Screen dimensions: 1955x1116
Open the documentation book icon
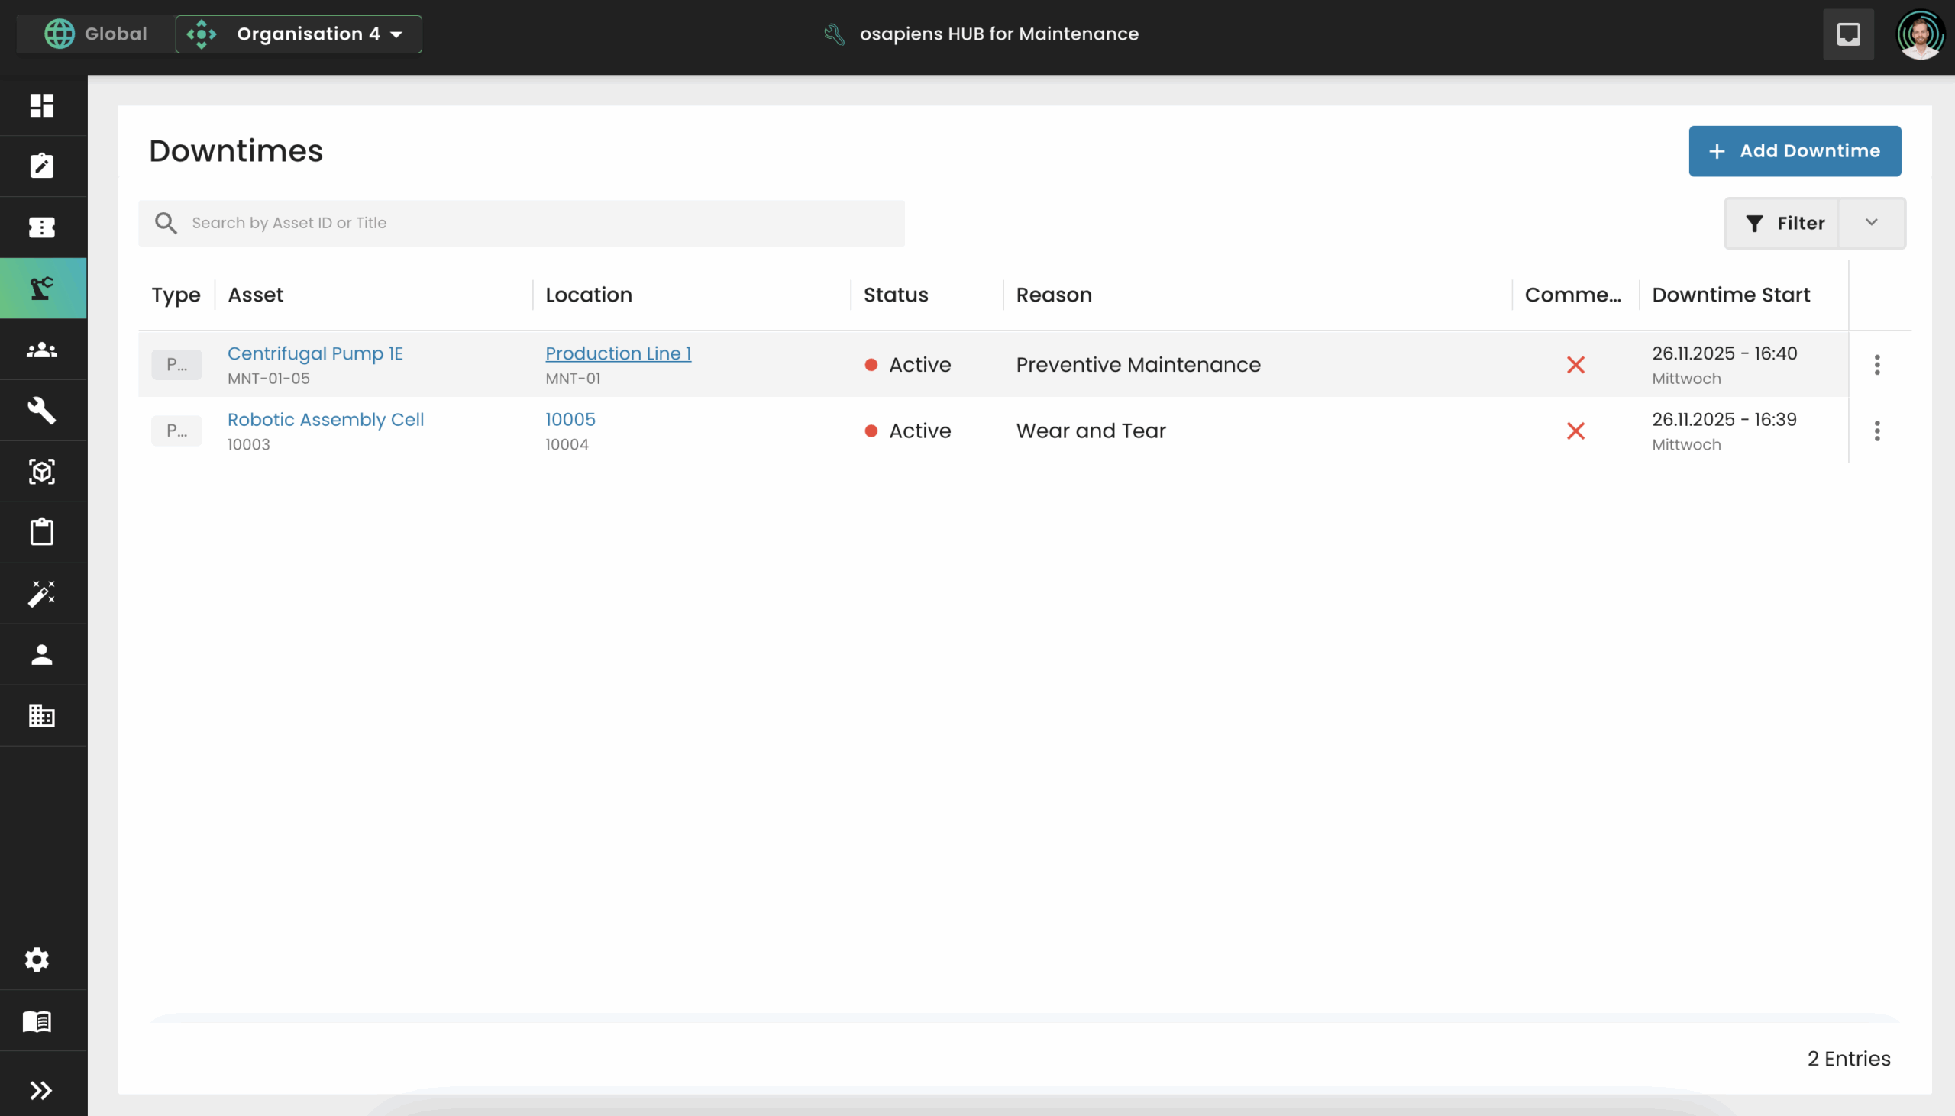37,1021
